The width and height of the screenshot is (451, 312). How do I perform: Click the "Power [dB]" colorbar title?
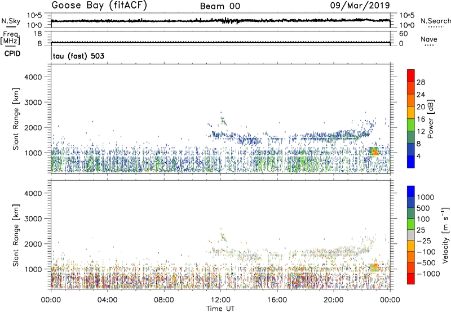click(x=430, y=119)
